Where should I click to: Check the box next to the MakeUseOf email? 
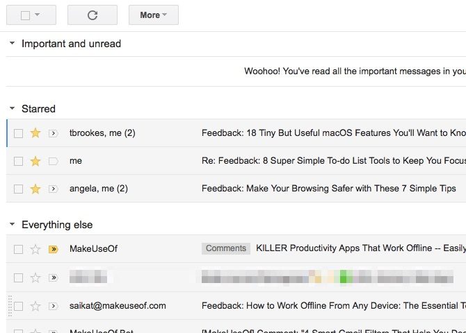point(18,249)
